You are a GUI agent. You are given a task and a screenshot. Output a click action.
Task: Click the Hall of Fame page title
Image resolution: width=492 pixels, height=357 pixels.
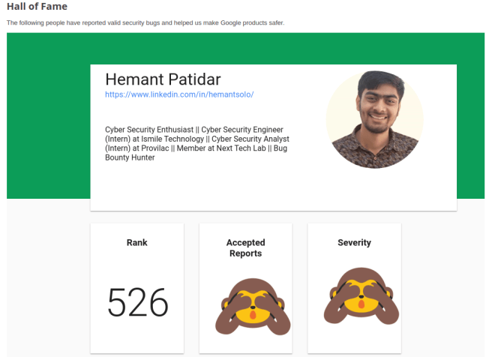coord(37,7)
